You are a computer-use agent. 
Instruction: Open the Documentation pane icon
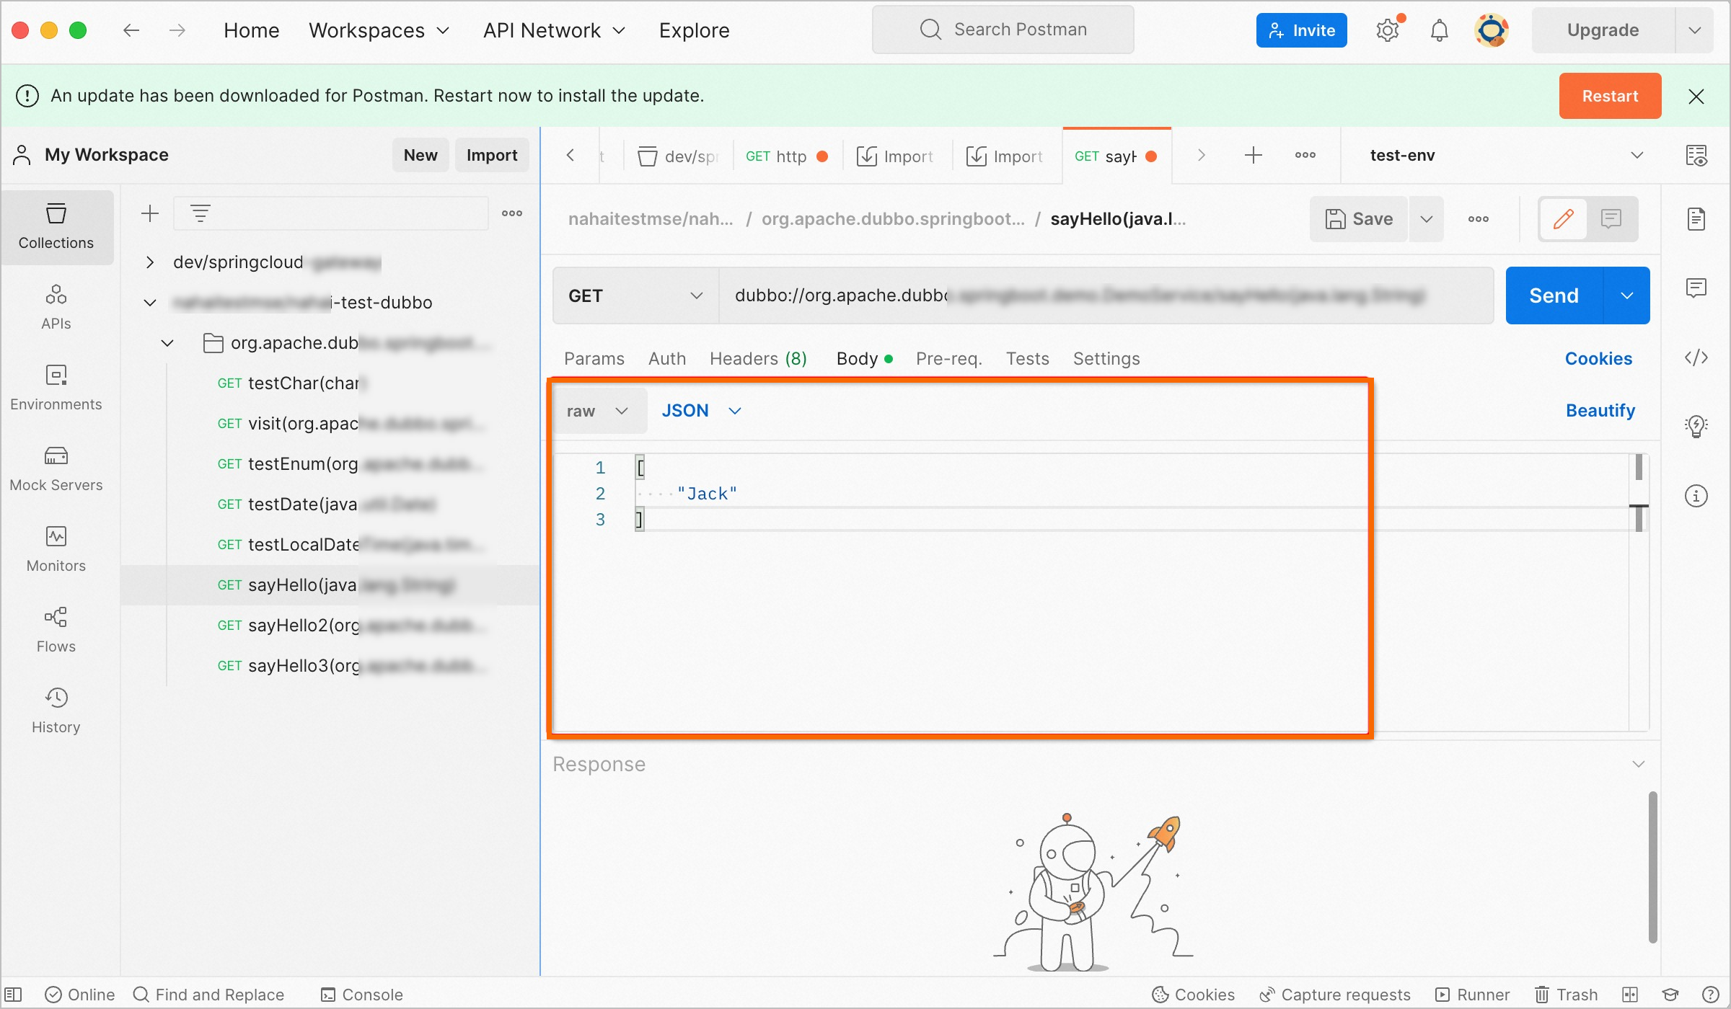1696,219
